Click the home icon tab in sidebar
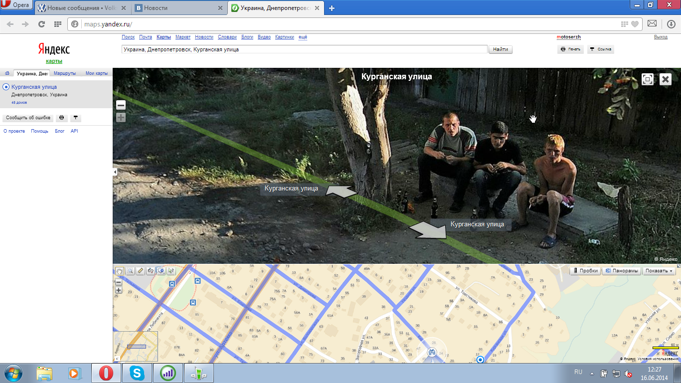Image resolution: width=681 pixels, height=383 pixels. (7, 73)
